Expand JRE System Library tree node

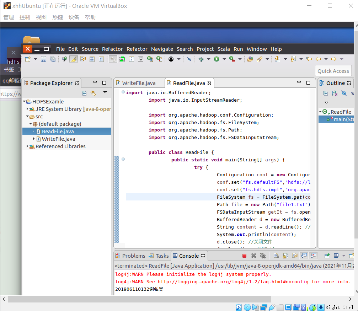[x=28, y=109]
